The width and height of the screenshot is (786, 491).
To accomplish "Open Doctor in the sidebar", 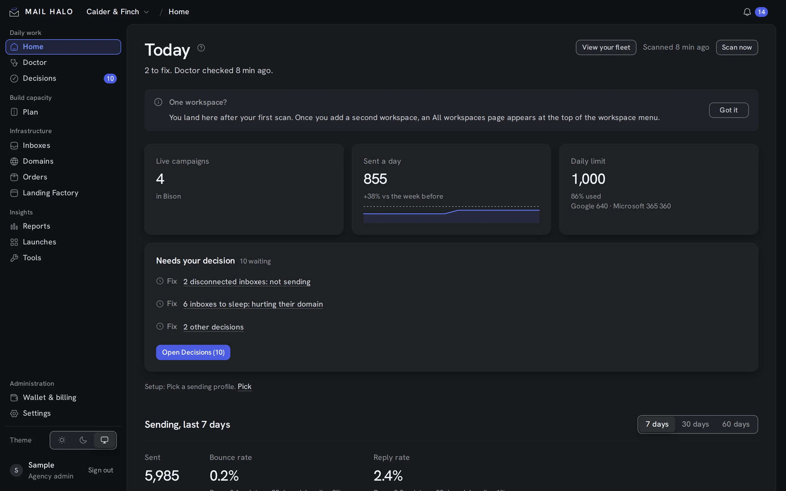I will (x=63, y=63).
